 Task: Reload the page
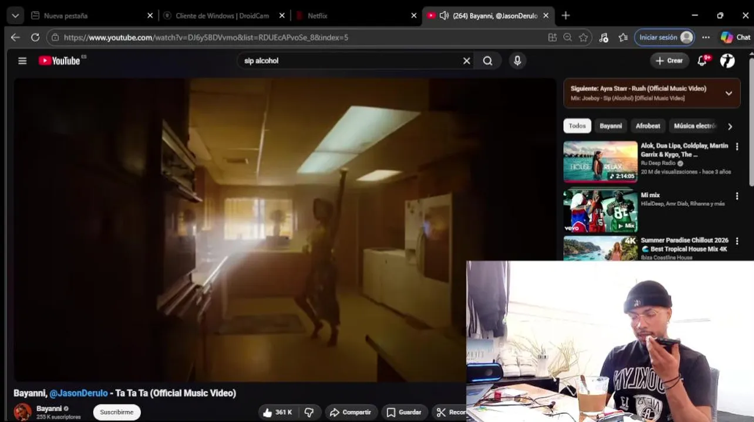[35, 37]
